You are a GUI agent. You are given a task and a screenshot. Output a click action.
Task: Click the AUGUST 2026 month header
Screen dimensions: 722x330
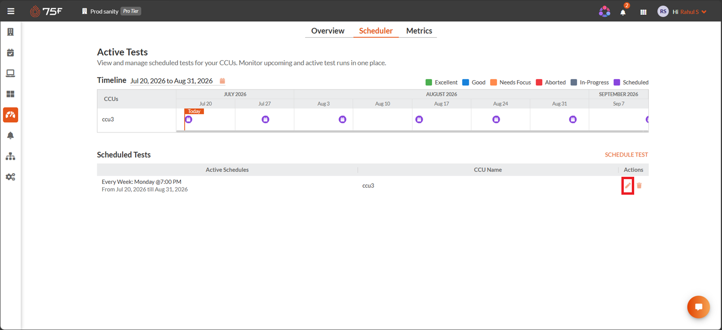(441, 94)
